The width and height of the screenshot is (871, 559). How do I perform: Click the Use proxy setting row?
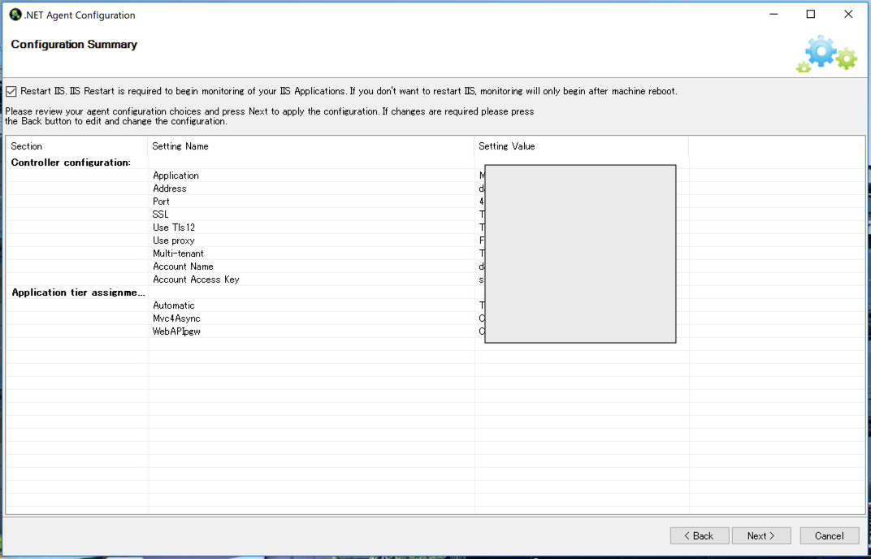[174, 240]
